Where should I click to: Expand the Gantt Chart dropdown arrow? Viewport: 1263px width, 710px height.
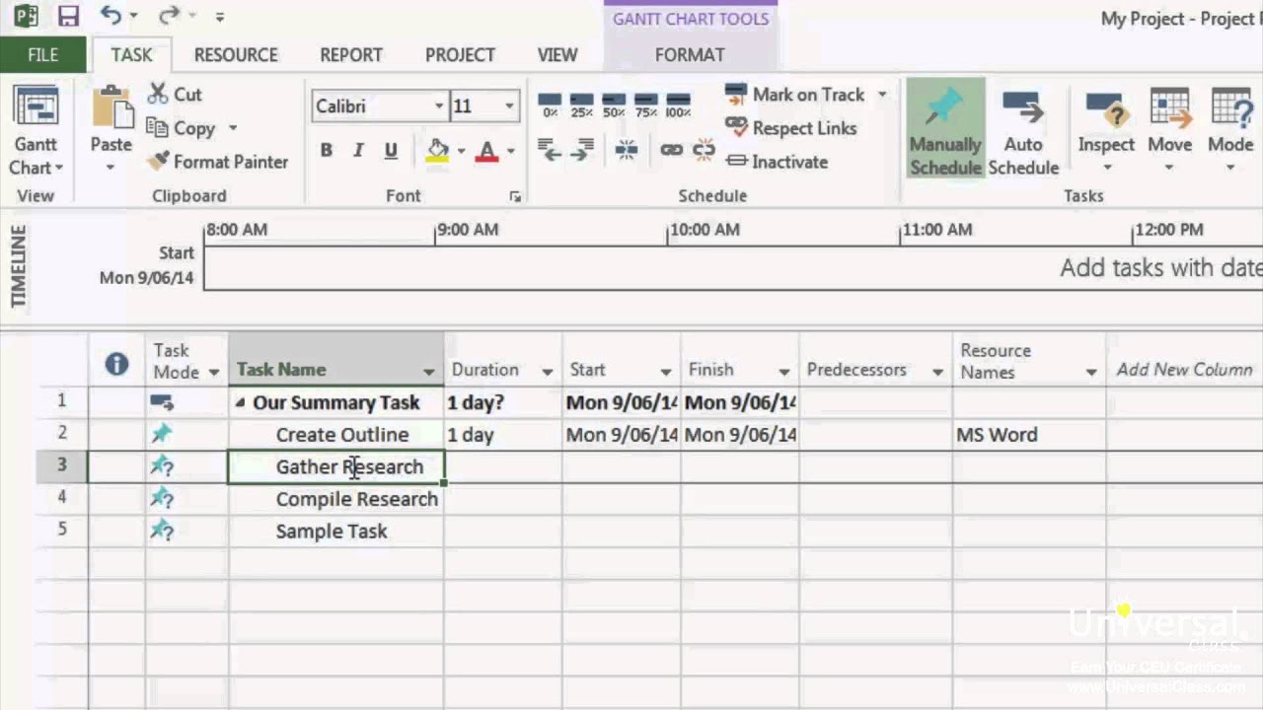(58, 169)
